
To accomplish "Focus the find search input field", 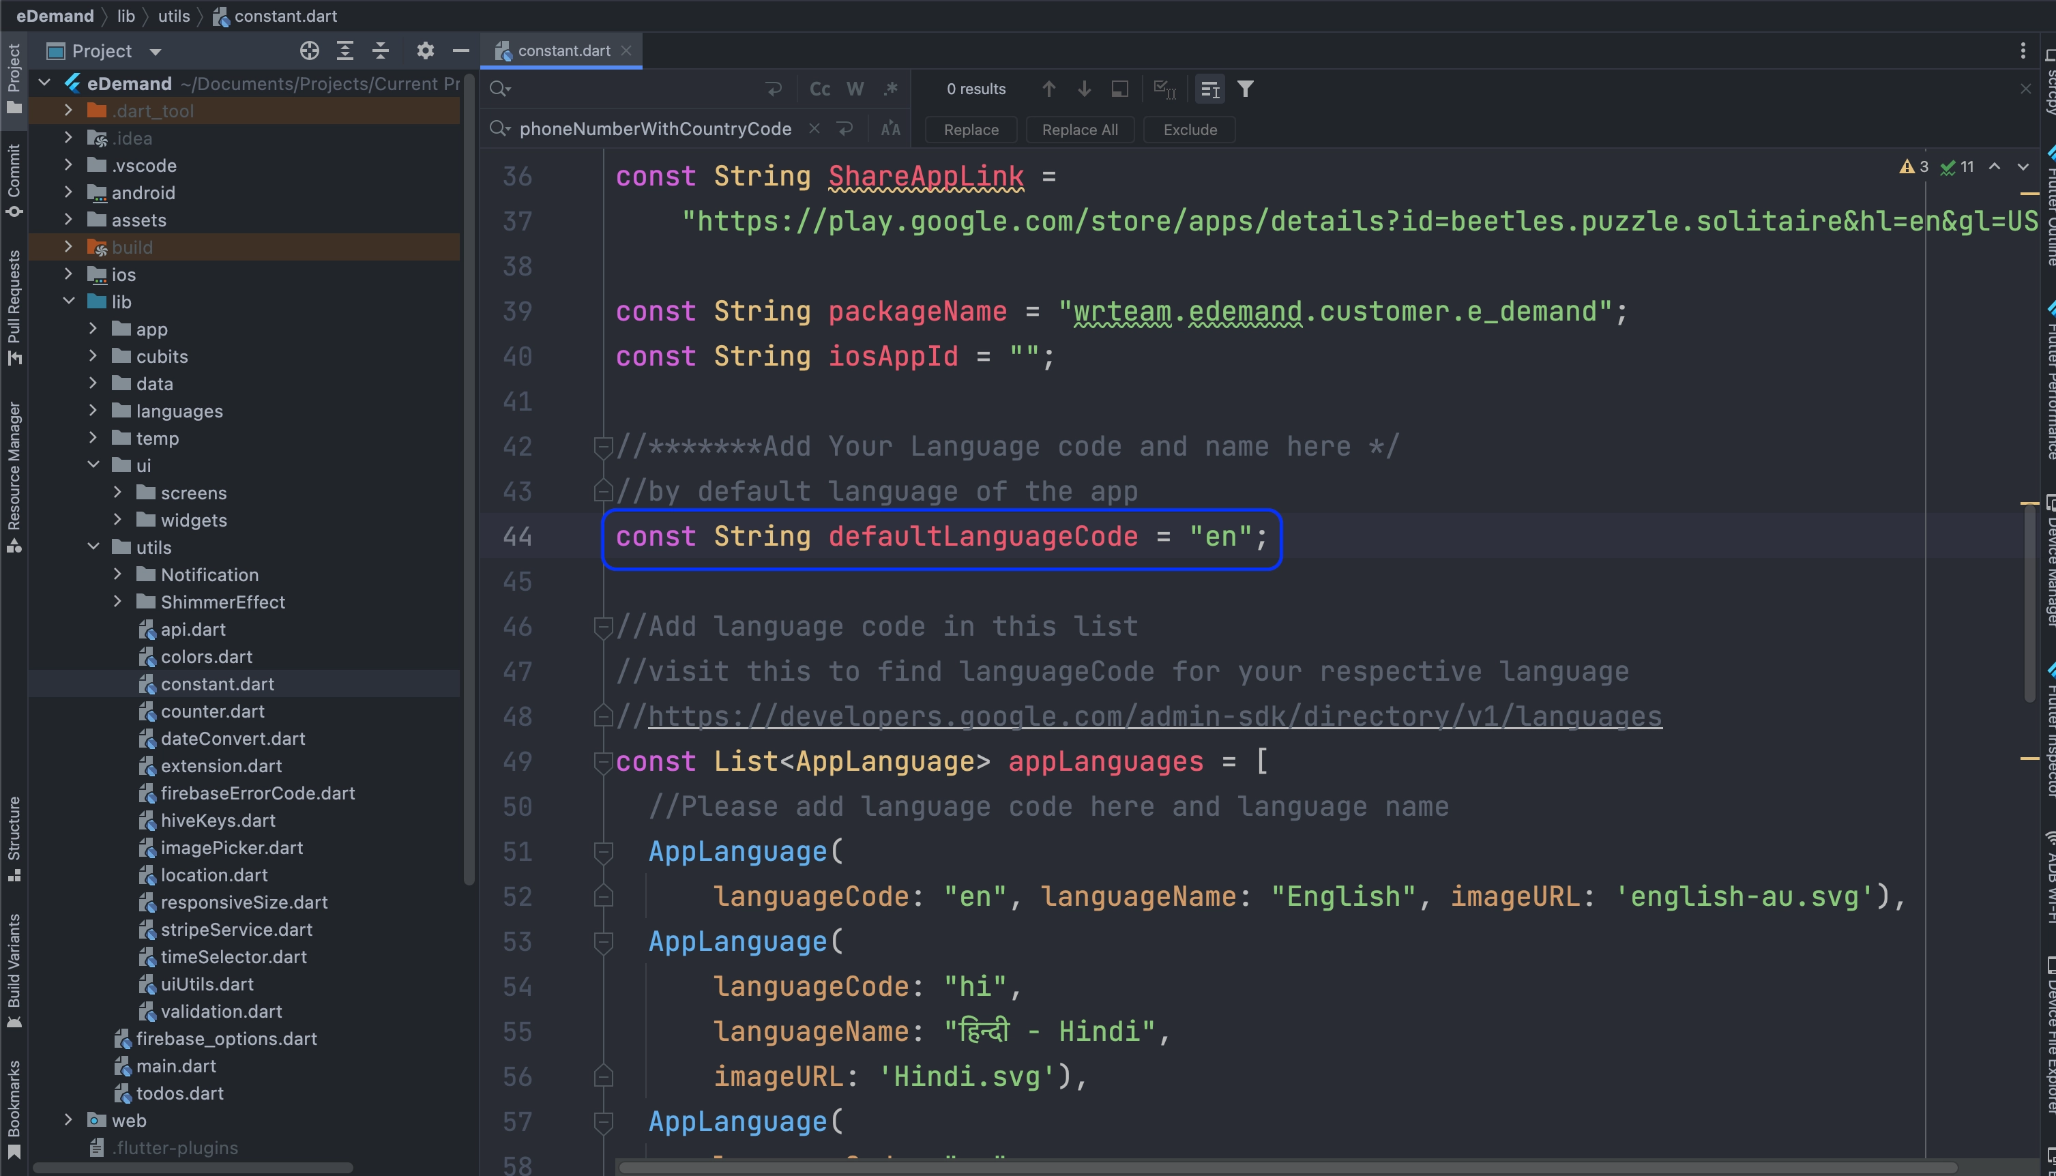I will click(638, 89).
